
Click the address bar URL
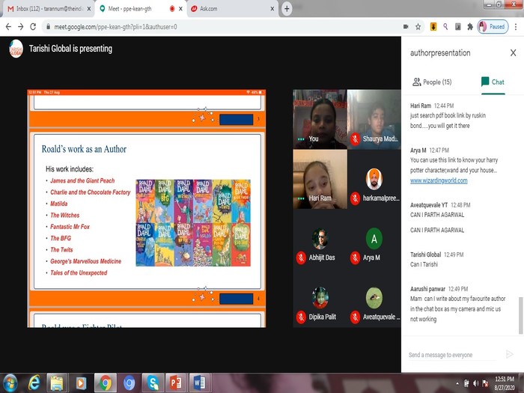click(x=115, y=27)
